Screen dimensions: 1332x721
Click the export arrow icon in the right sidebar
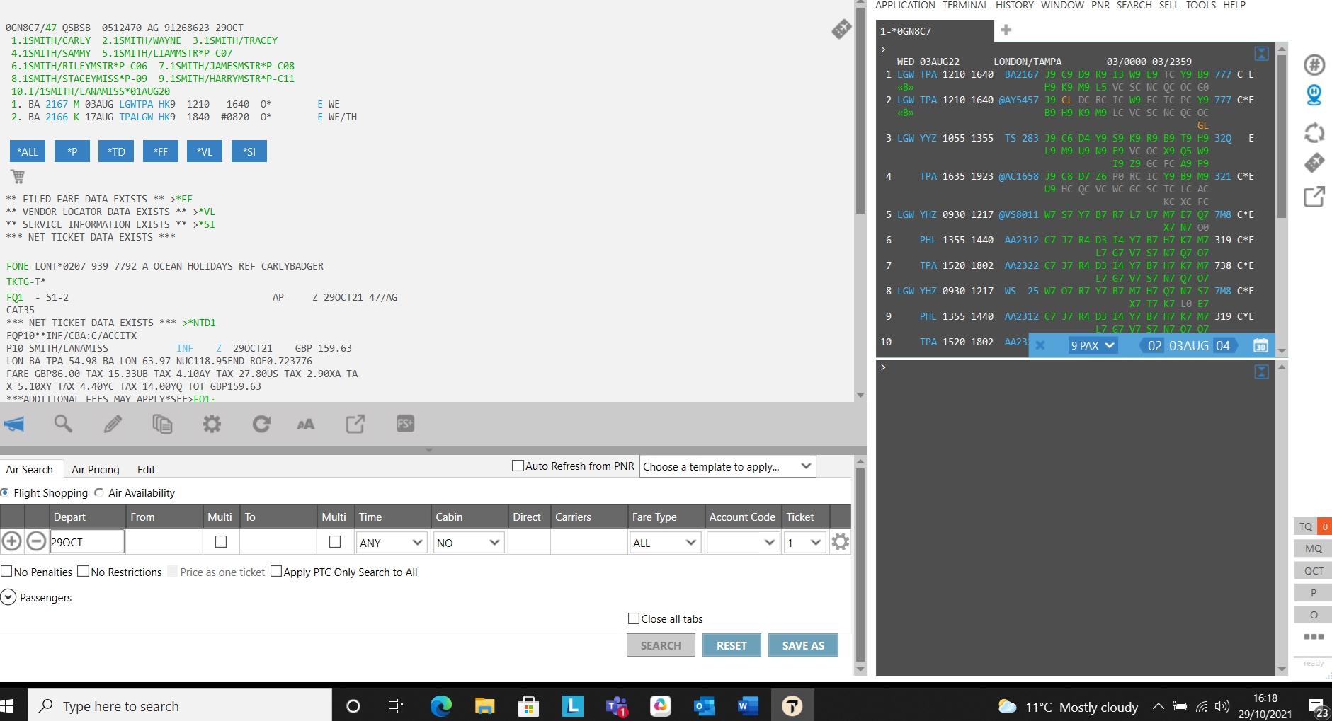tap(1314, 196)
